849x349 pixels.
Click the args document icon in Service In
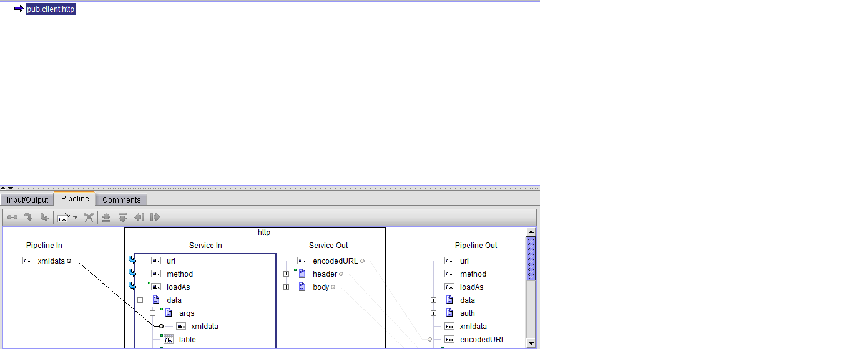(x=169, y=313)
